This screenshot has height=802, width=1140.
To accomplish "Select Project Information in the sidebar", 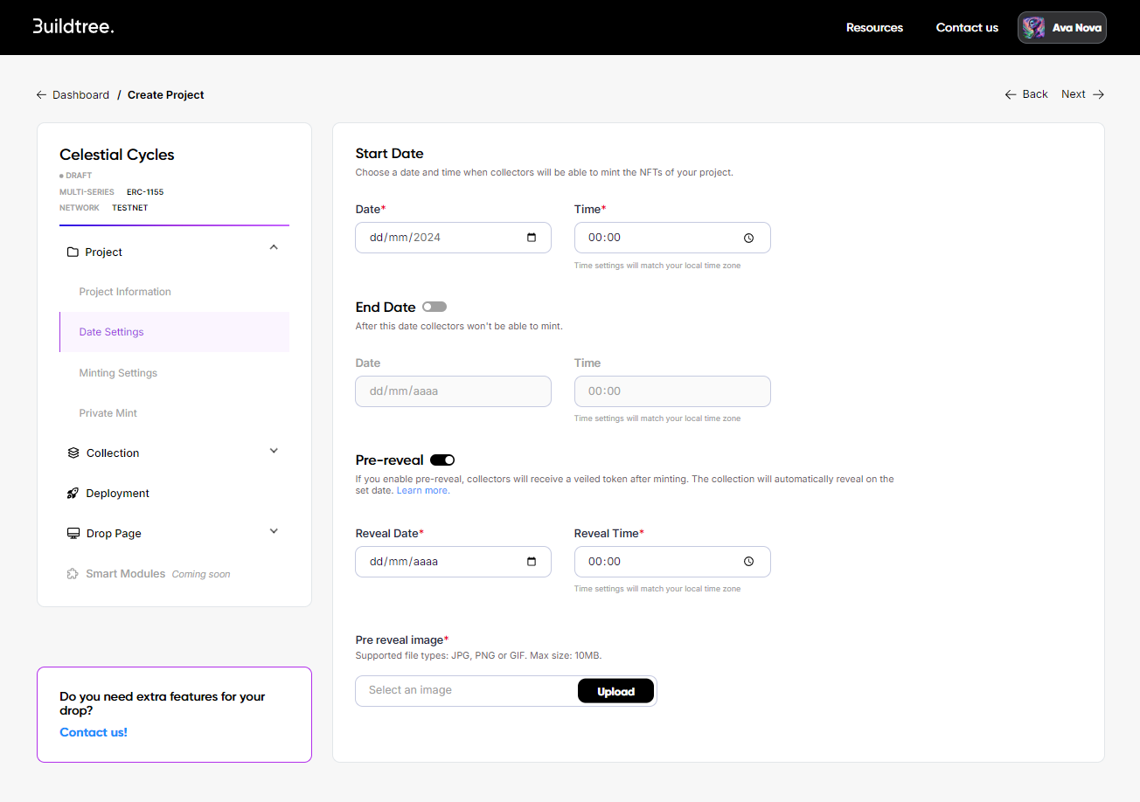I will [x=125, y=292].
